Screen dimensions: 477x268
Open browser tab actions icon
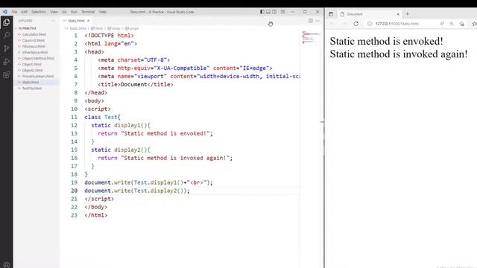[331, 14]
